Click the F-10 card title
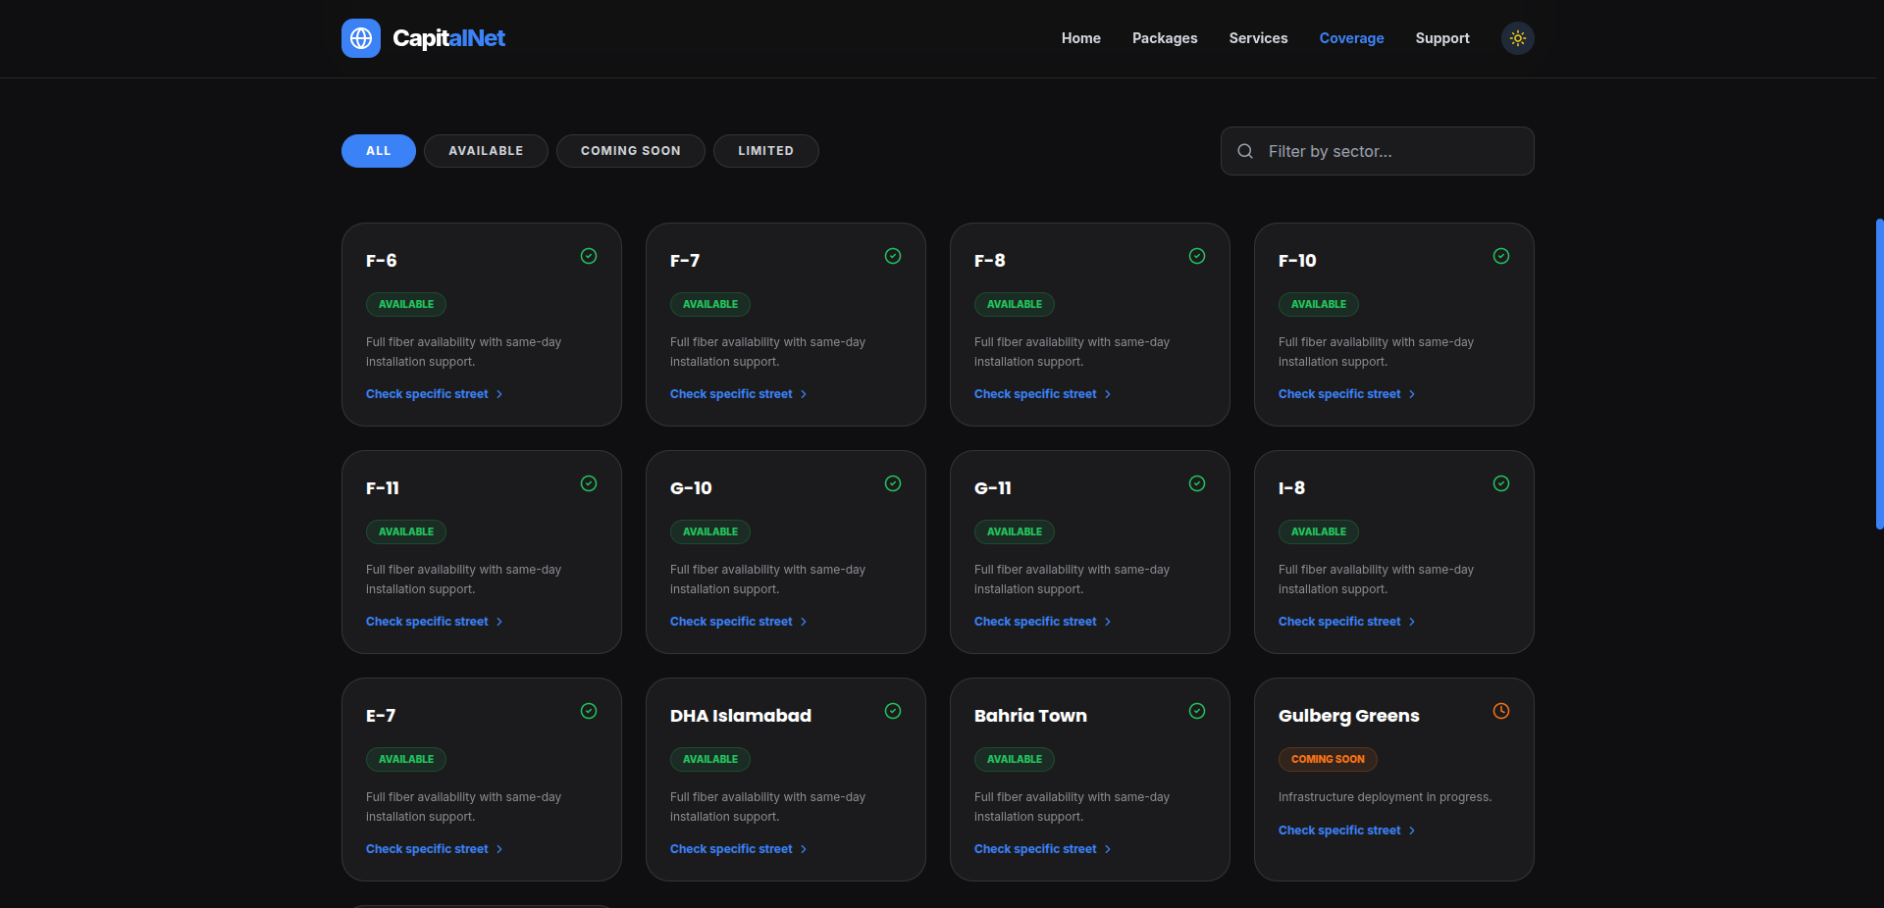Screen dimensions: 1884x908 (x=1297, y=261)
